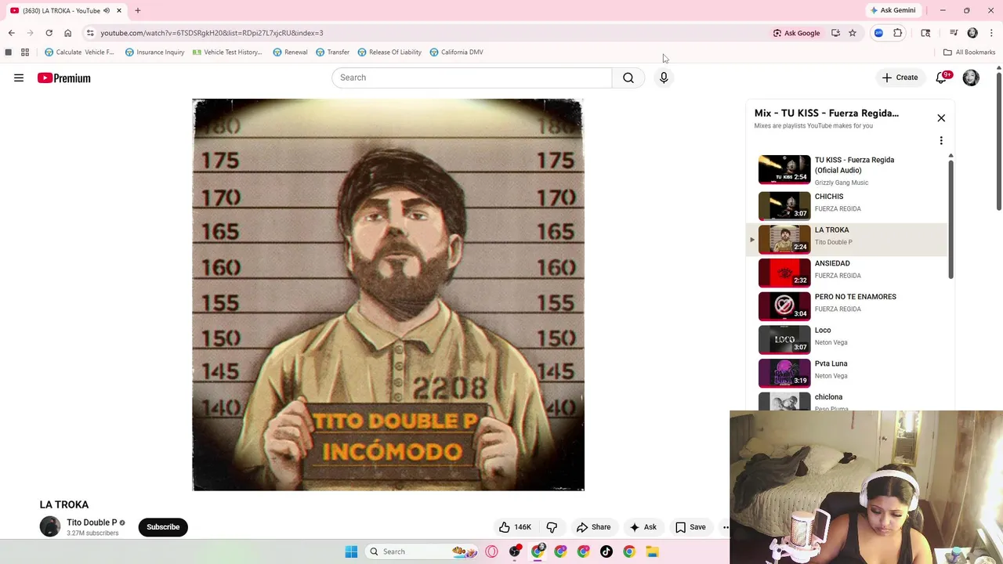Focus the YouTube Search input field

coord(472,78)
